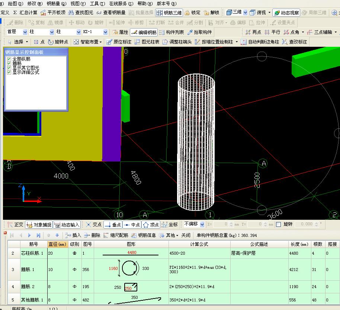The image size is (340, 310).
Task: Expand the 按墙位置绘制柱 dropdown arrow
Action: 237,42
